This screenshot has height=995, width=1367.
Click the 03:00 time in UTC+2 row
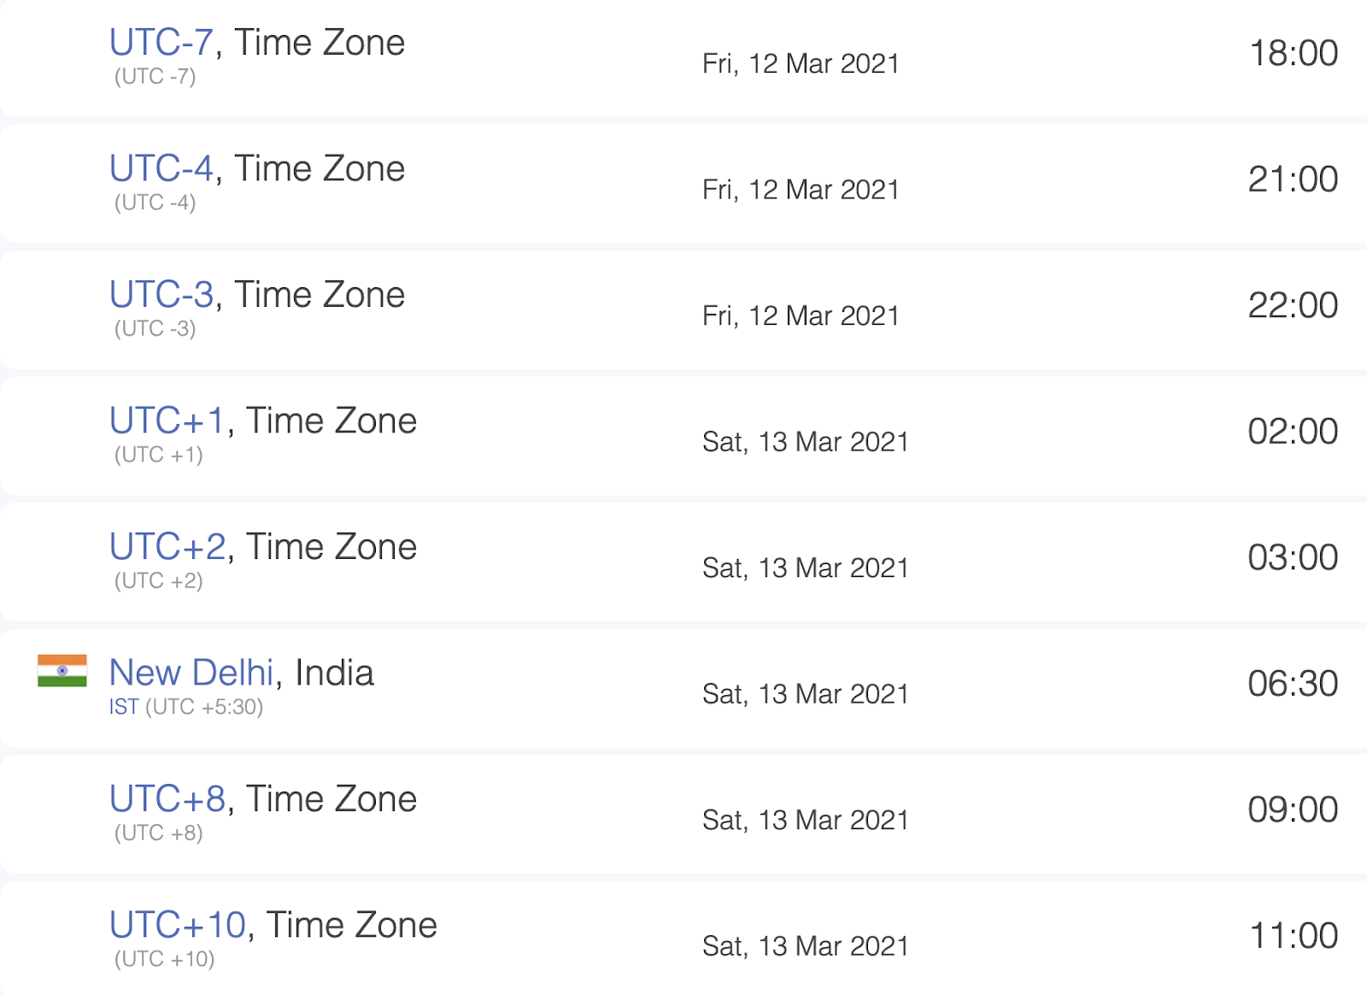click(1293, 557)
